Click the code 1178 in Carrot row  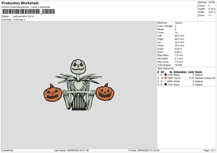pyautogui.click(x=191, y=78)
